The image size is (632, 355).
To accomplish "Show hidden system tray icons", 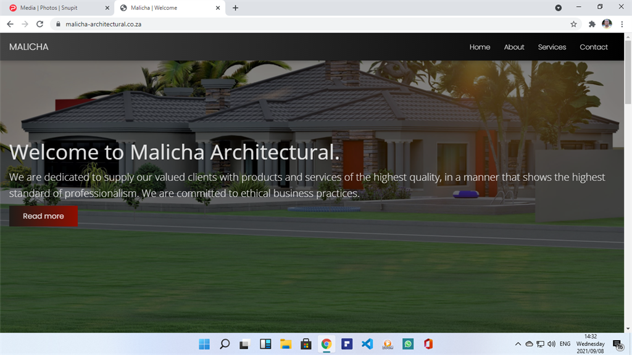I will coord(518,344).
